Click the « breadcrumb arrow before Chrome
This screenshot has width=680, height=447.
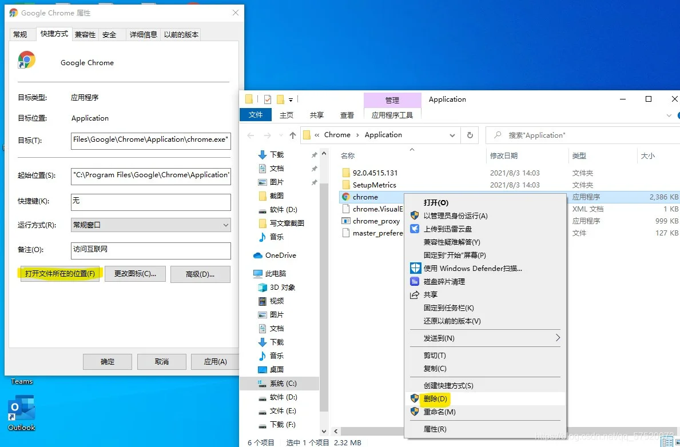[317, 135]
